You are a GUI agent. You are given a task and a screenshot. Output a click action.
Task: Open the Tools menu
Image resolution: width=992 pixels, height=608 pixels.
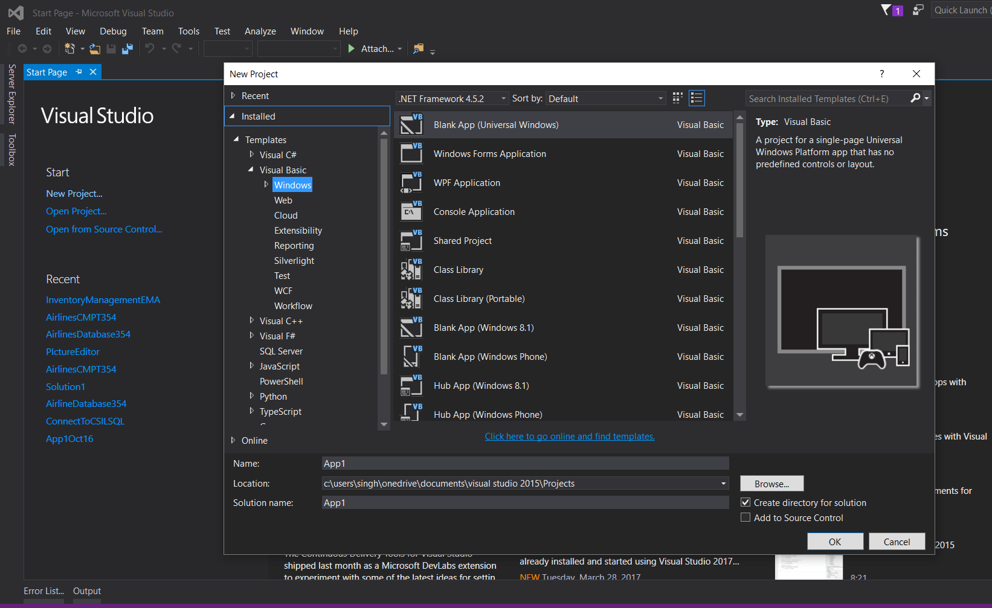pos(188,31)
